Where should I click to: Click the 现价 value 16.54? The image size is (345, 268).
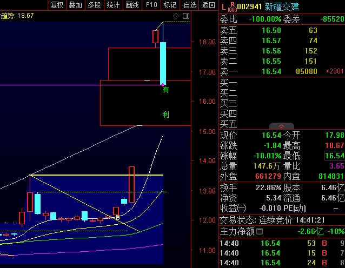[271, 135]
